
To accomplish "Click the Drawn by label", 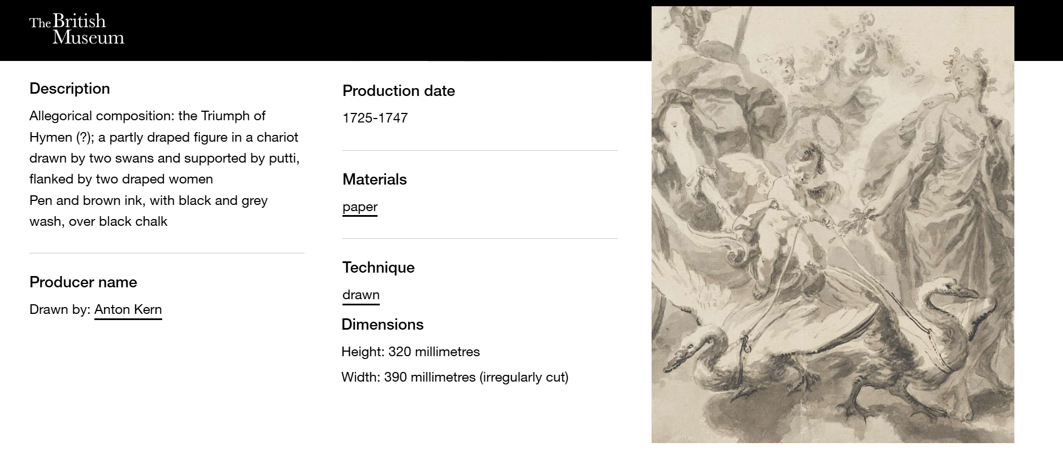I will [x=60, y=309].
